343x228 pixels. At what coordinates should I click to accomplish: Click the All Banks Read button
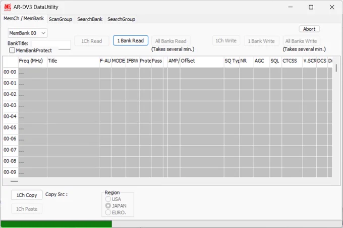pos(171,41)
